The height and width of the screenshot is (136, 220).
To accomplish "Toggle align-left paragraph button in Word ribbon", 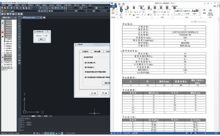I will pyautogui.click(x=154, y=12).
